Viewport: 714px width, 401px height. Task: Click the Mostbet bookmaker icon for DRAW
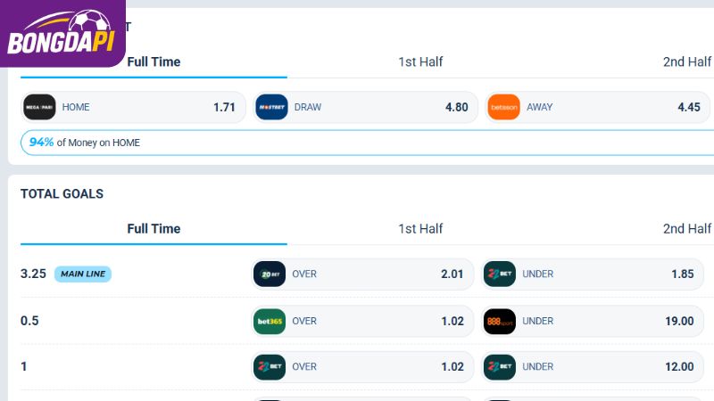click(272, 107)
